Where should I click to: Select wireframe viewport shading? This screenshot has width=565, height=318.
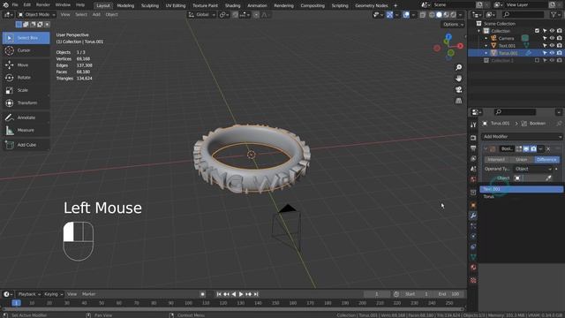click(432, 15)
